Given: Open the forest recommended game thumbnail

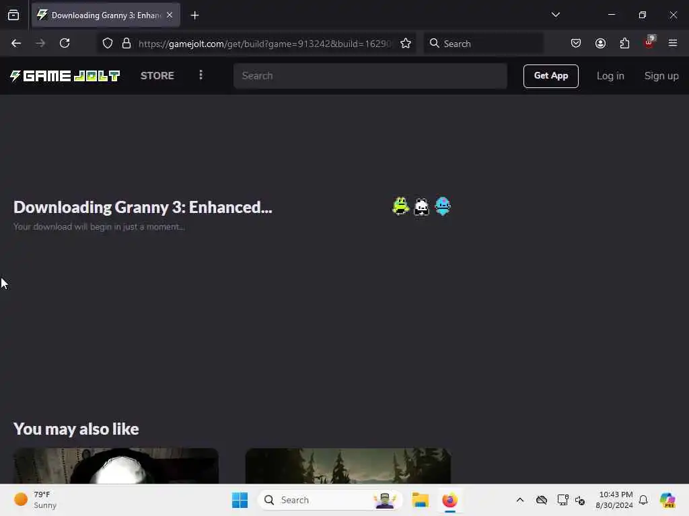Looking at the screenshot, I should click(348, 466).
